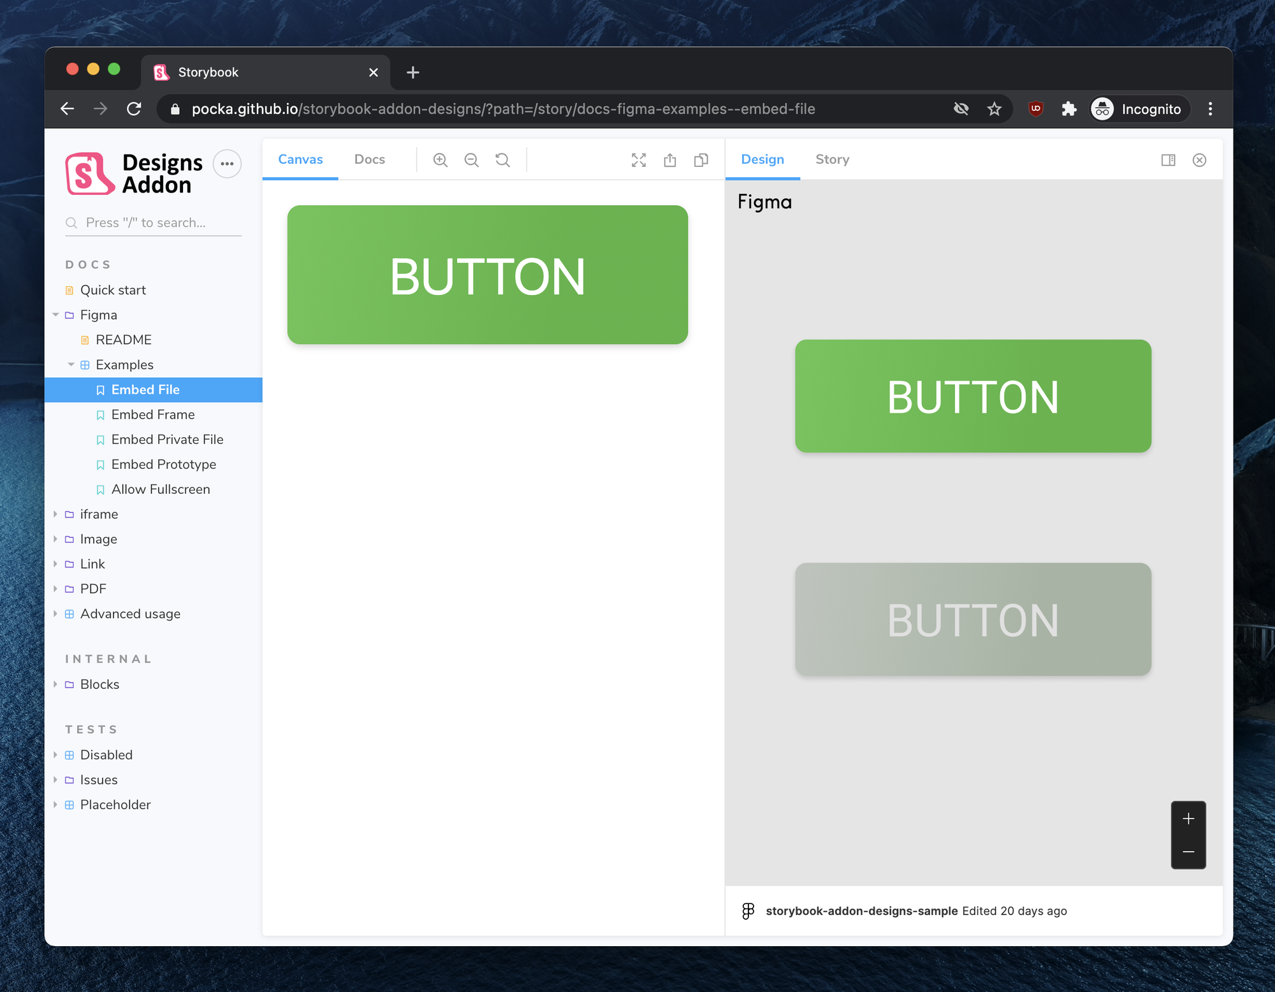Open the Embed Frame story
The height and width of the screenshot is (992, 1275).
pyautogui.click(x=153, y=415)
